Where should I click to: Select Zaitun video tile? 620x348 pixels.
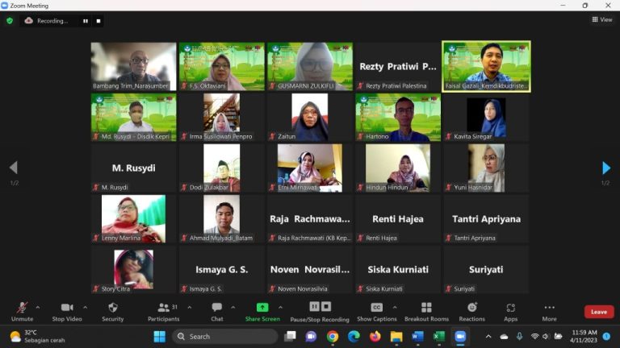coord(310,117)
